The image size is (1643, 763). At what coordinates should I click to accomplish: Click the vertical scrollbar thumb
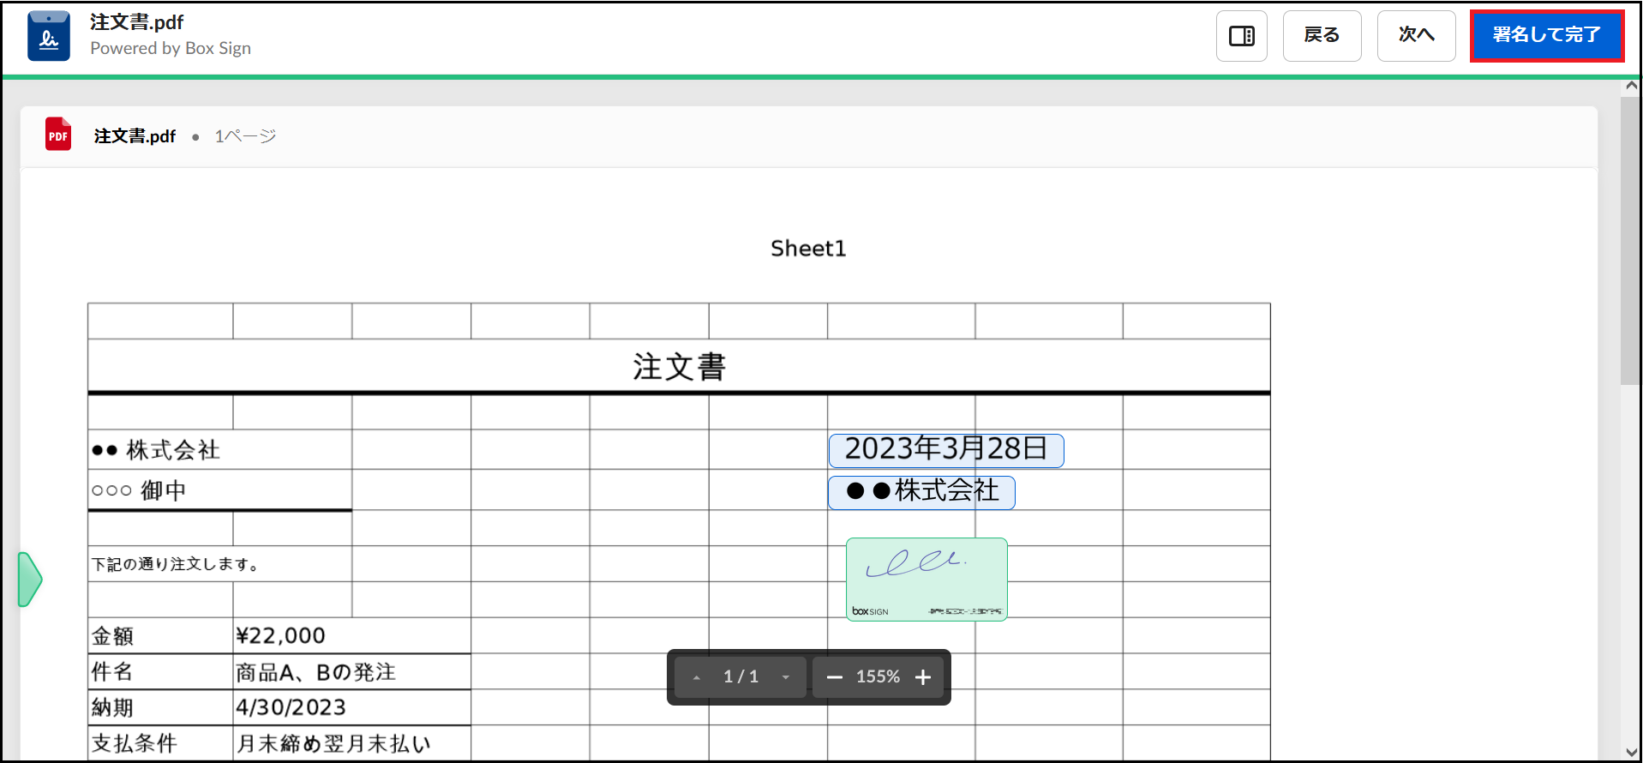[1629, 240]
